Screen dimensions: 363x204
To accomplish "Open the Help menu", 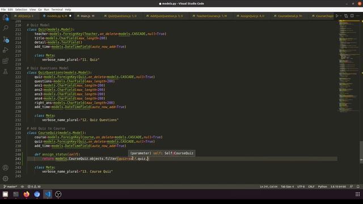I will tap(68, 10).
